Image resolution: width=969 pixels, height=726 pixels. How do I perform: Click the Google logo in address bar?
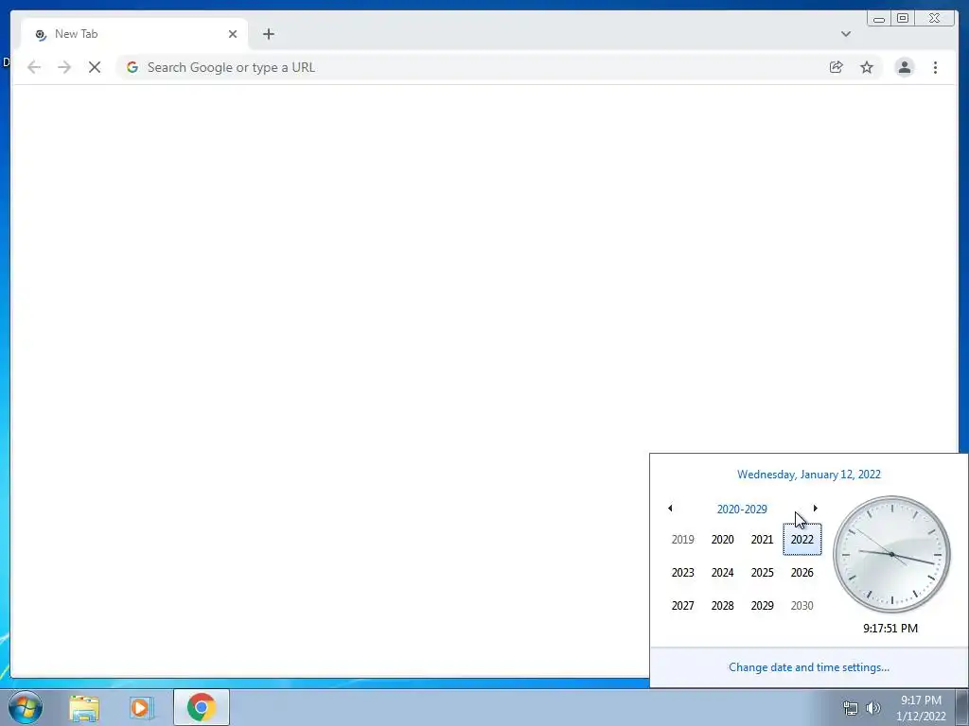[x=132, y=67]
